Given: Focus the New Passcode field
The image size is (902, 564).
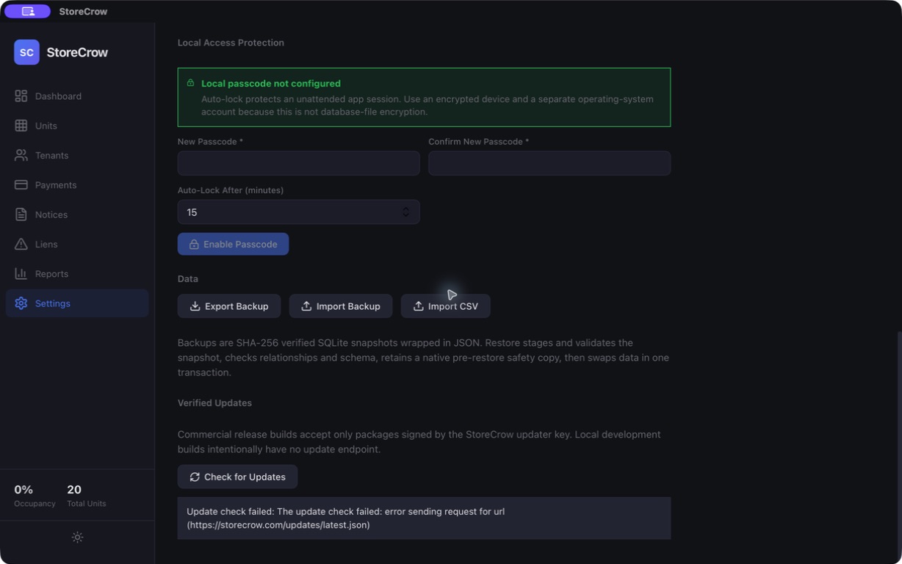Looking at the screenshot, I should (298, 163).
